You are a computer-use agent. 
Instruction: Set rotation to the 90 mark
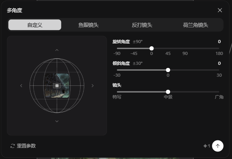pyautogui.click(x=185, y=53)
